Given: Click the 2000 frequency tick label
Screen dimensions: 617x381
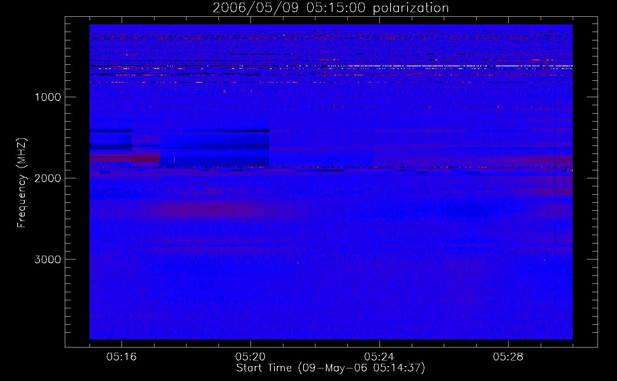Looking at the screenshot, I should [48, 178].
